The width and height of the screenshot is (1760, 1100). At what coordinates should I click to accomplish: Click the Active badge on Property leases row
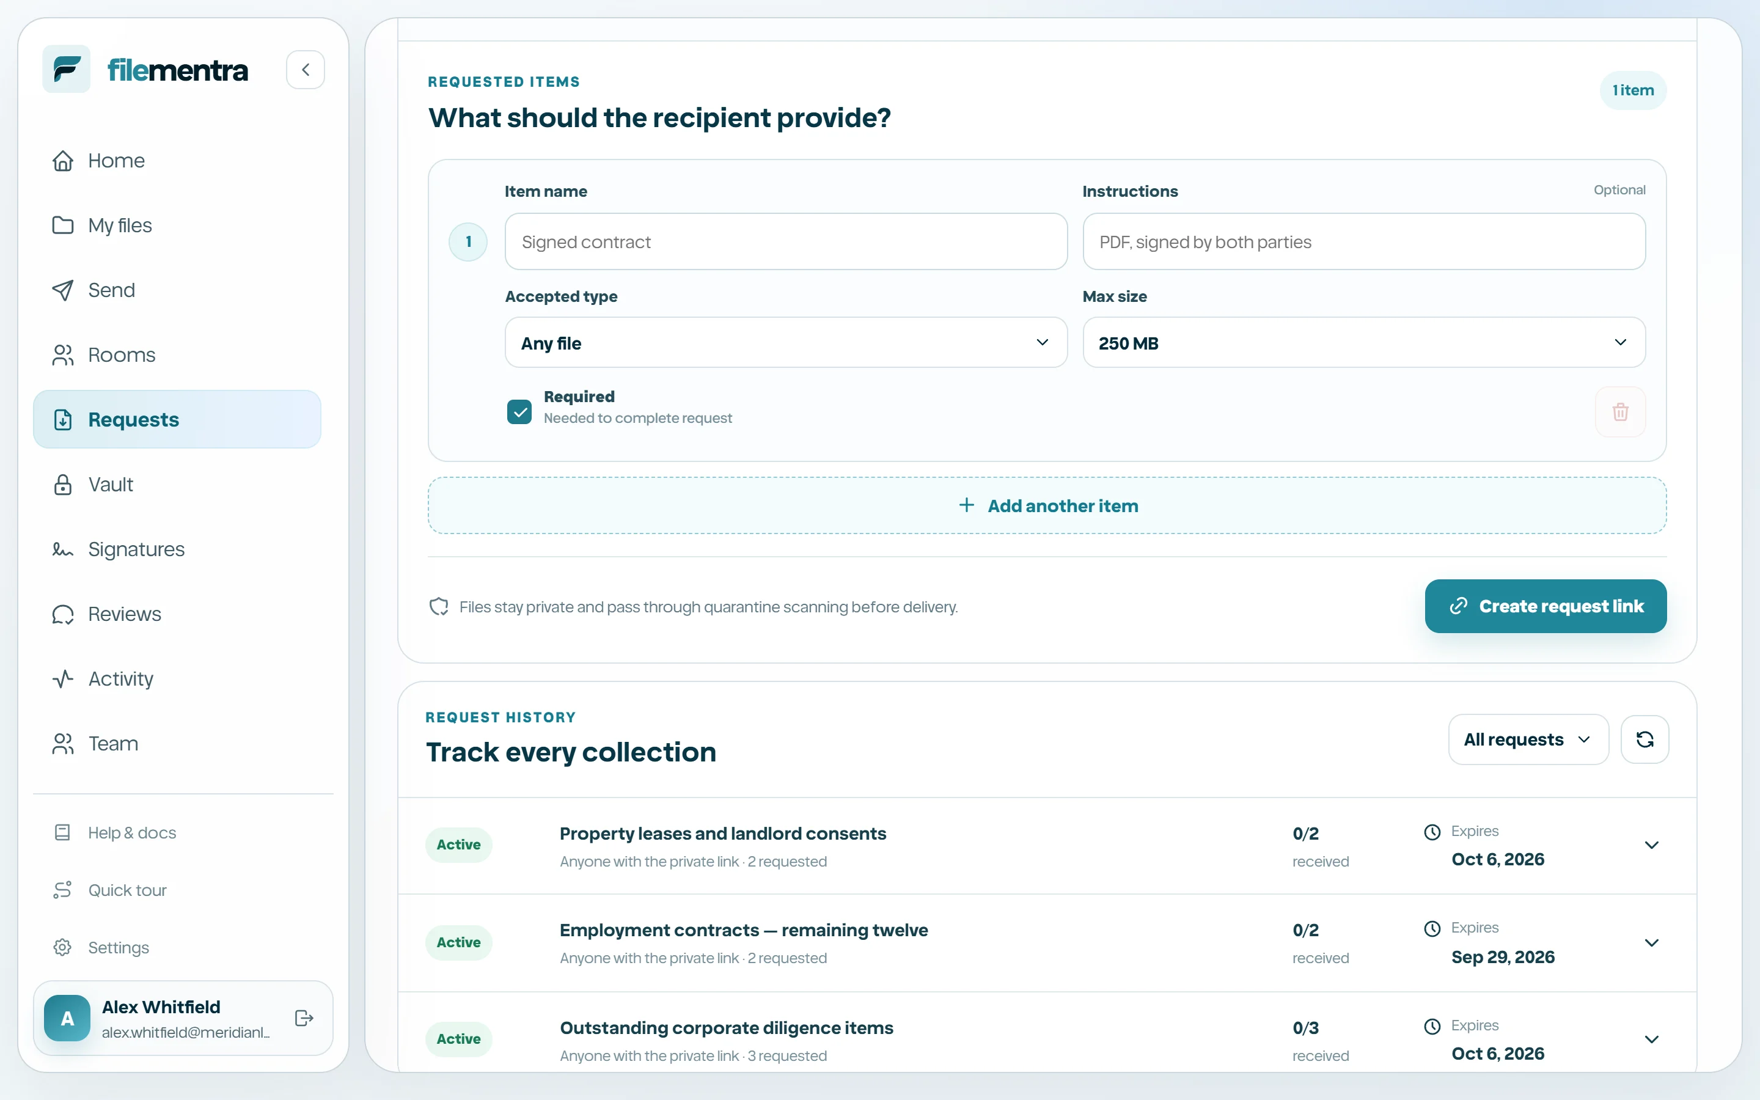[459, 845]
